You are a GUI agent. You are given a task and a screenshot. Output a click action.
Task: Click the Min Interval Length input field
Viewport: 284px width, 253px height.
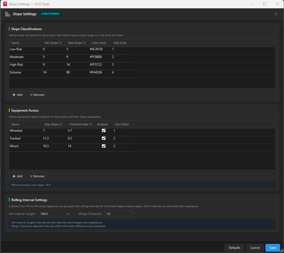(52, 214)
